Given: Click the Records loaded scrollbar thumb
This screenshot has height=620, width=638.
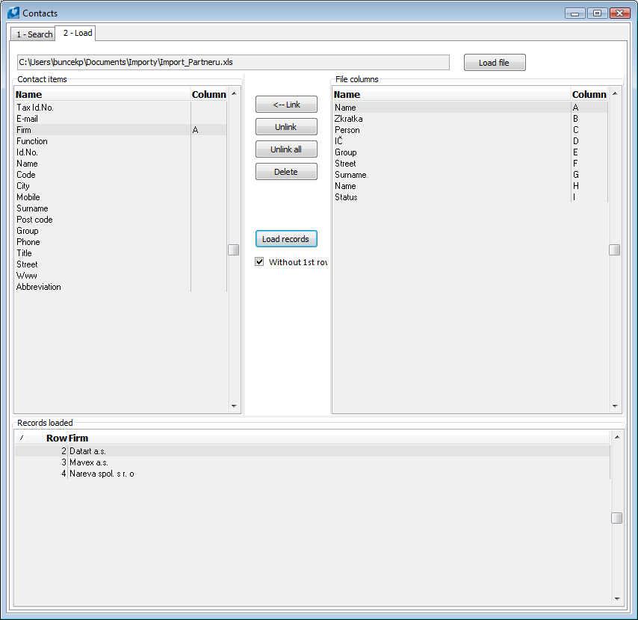Looking at the screenshot, I should click(617, 518).
